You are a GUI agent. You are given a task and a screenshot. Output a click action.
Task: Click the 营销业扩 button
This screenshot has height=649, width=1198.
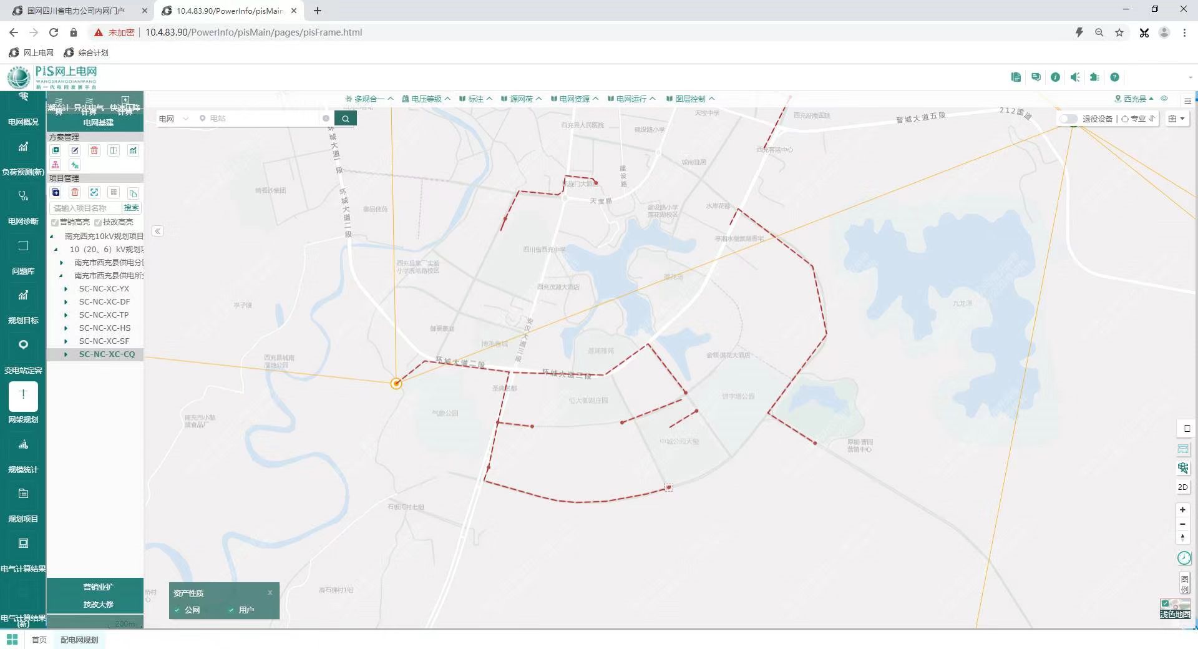click(99, 587)
